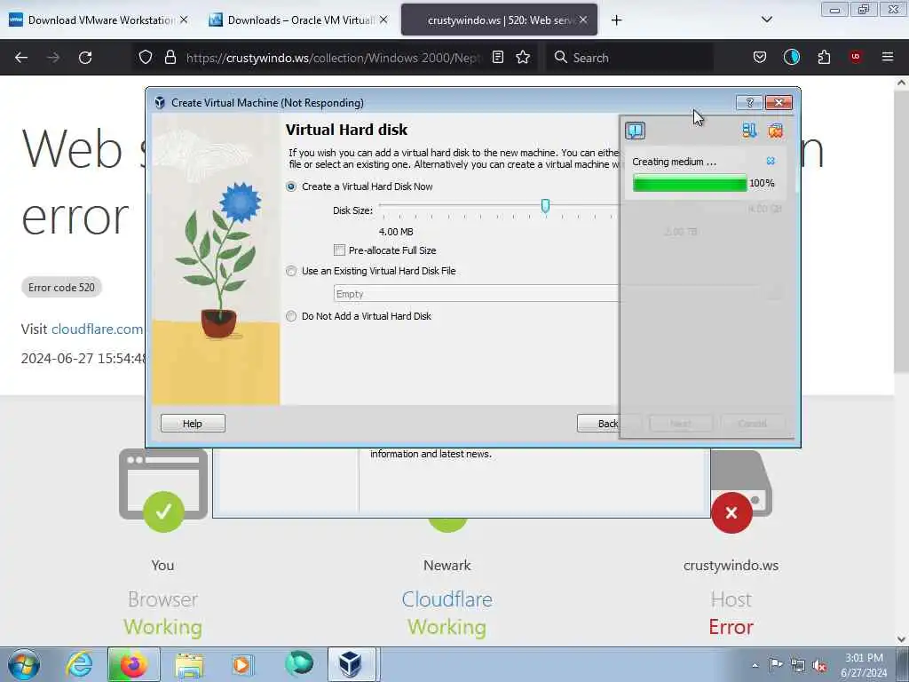Click the Firefox taskbar icon
Image resolution: width=909 pixels, height=682 pixels.
[133, 664]
